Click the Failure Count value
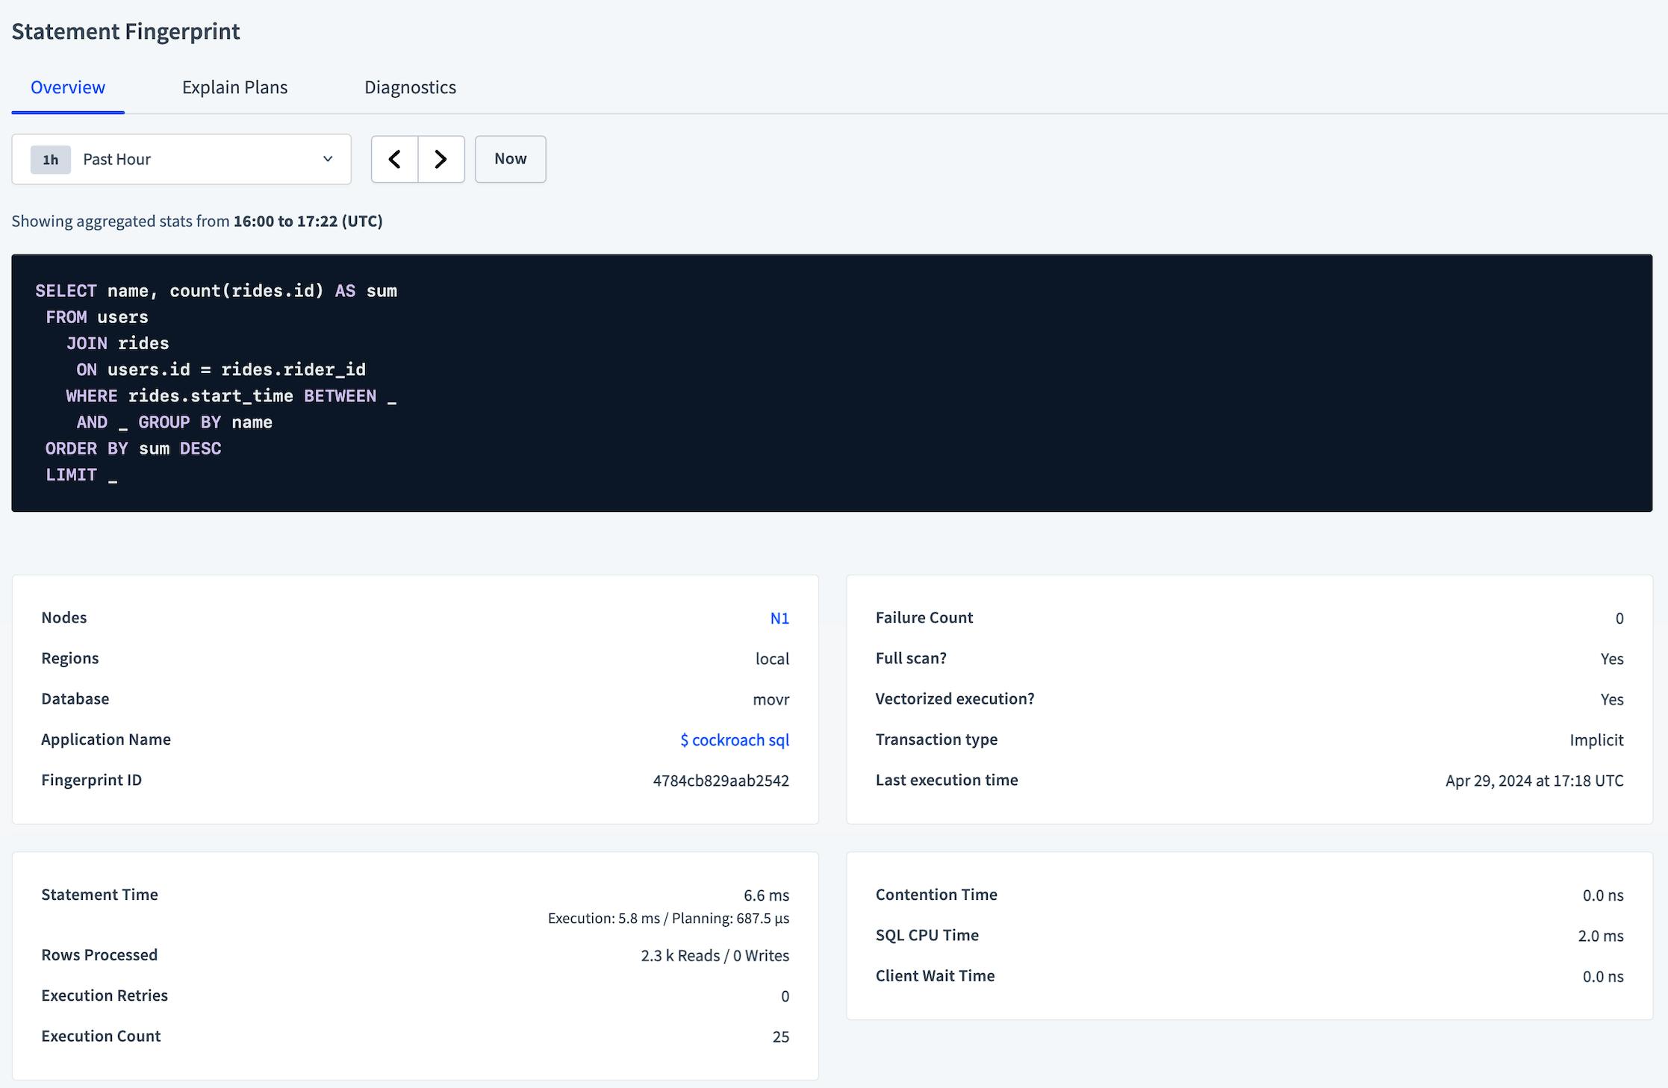The width and height of the screenshot is (1668, 1088). [x=1619, y=617]
